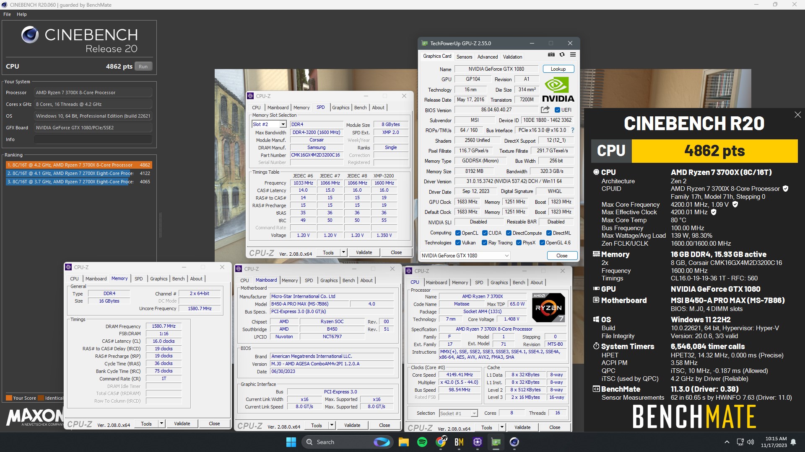The image size is (805, 452).
Task: Click the Lookup button in GPU-Z
Action: [x=558, y=69]
